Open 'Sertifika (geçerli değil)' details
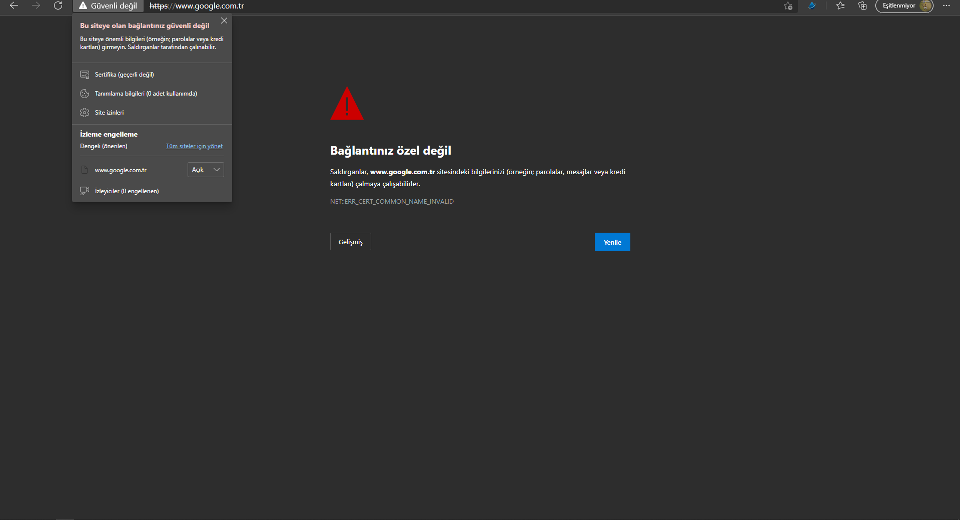960x520 pixels. click(152, 75)
